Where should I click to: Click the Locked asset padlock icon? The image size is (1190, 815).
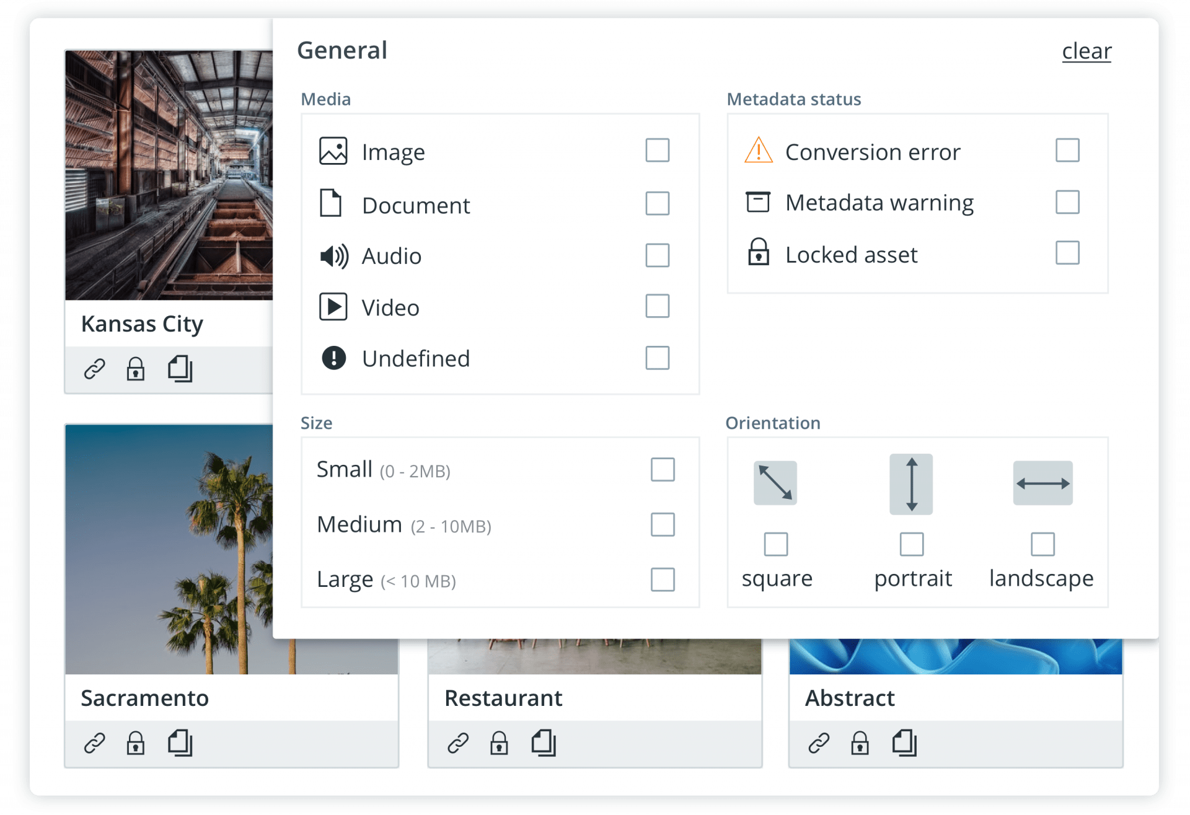coord(757,253)
